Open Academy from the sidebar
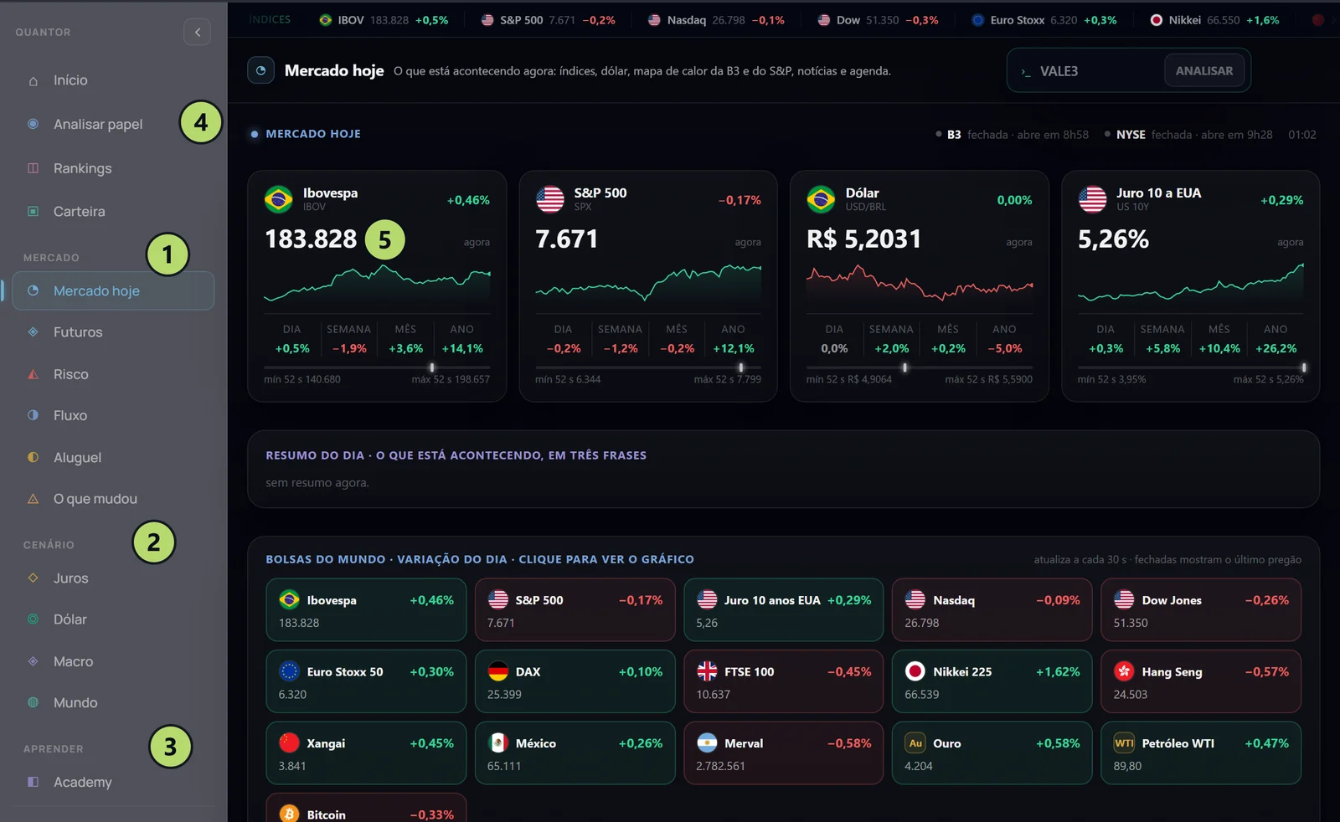This screenshot has width=1340, height=822. [x=113, y=782]
